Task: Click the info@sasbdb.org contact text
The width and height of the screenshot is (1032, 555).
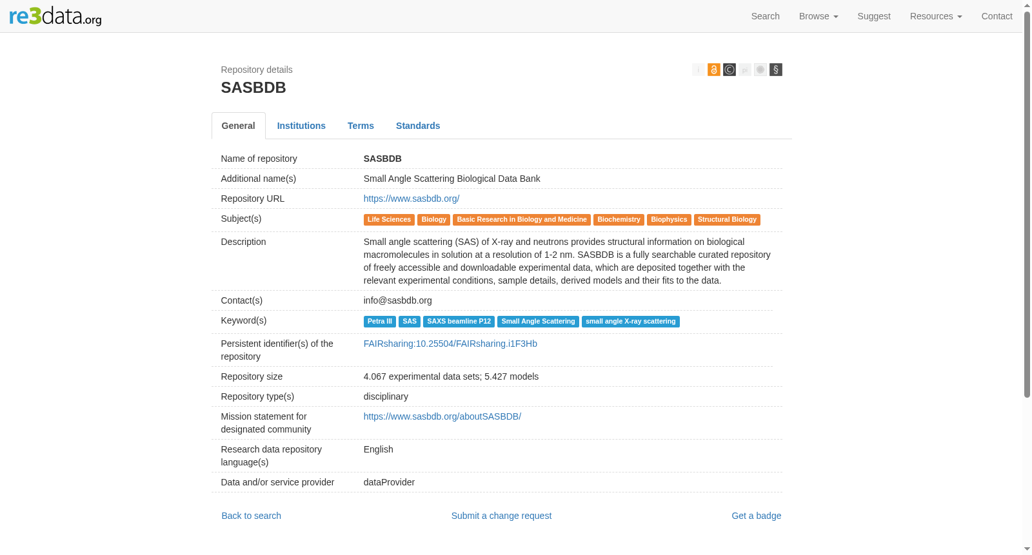Action: click(398, 300)
